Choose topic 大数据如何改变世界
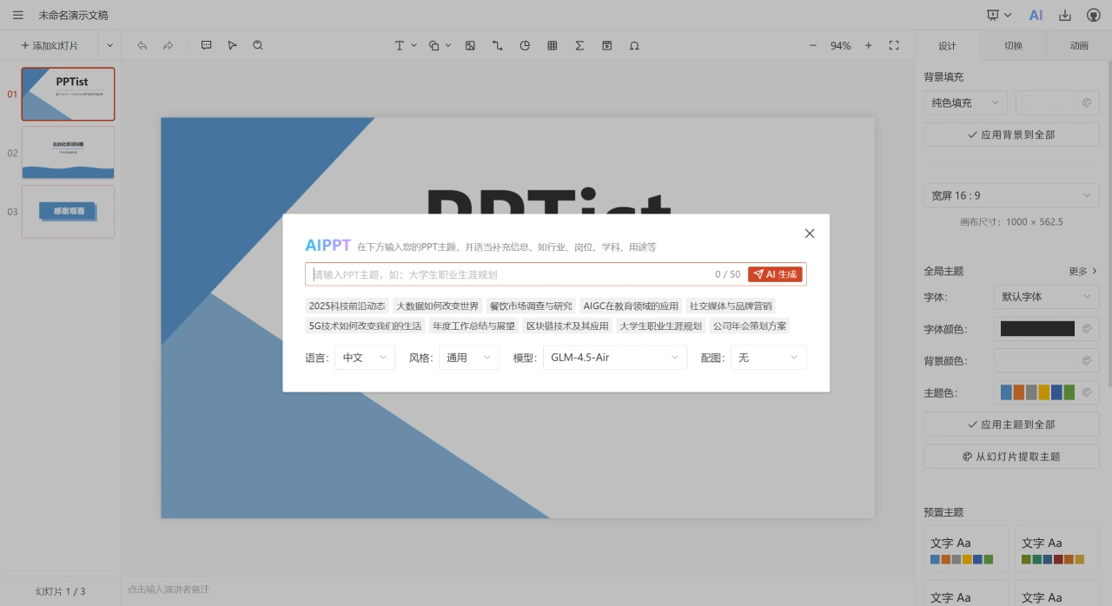 pos(437,306)
